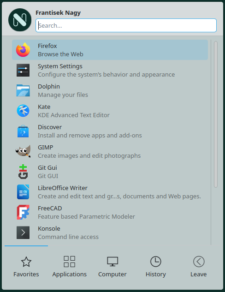Click 'Install and remove apps and add-ons' text
Image resolution: width=225 pixels, height=292 pixels.
[x=90, y=135]
